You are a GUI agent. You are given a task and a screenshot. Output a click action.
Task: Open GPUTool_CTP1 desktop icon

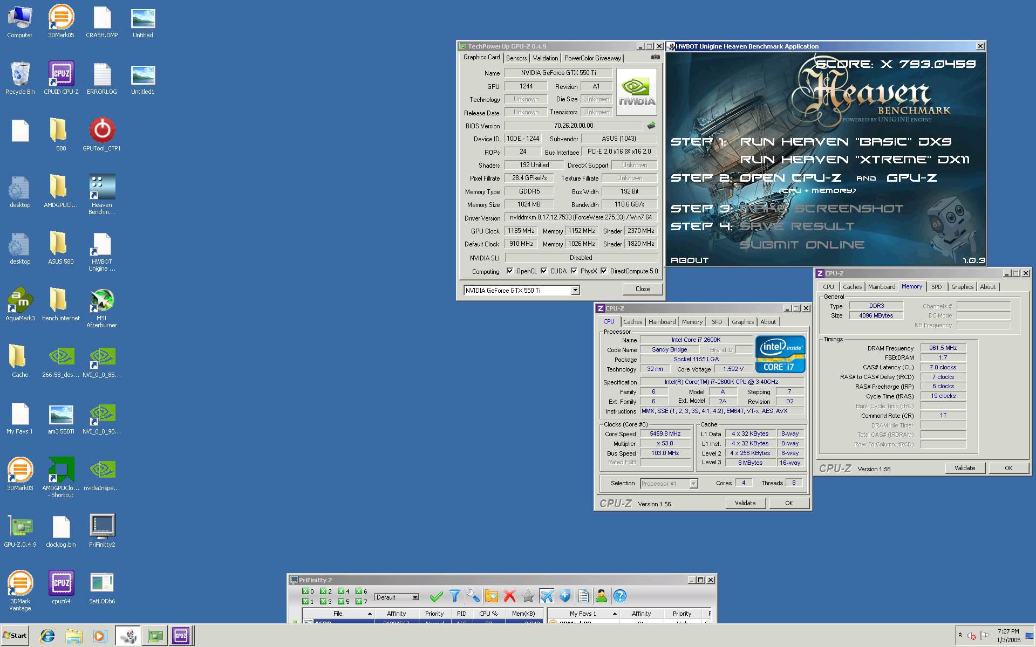coord(101,135)
